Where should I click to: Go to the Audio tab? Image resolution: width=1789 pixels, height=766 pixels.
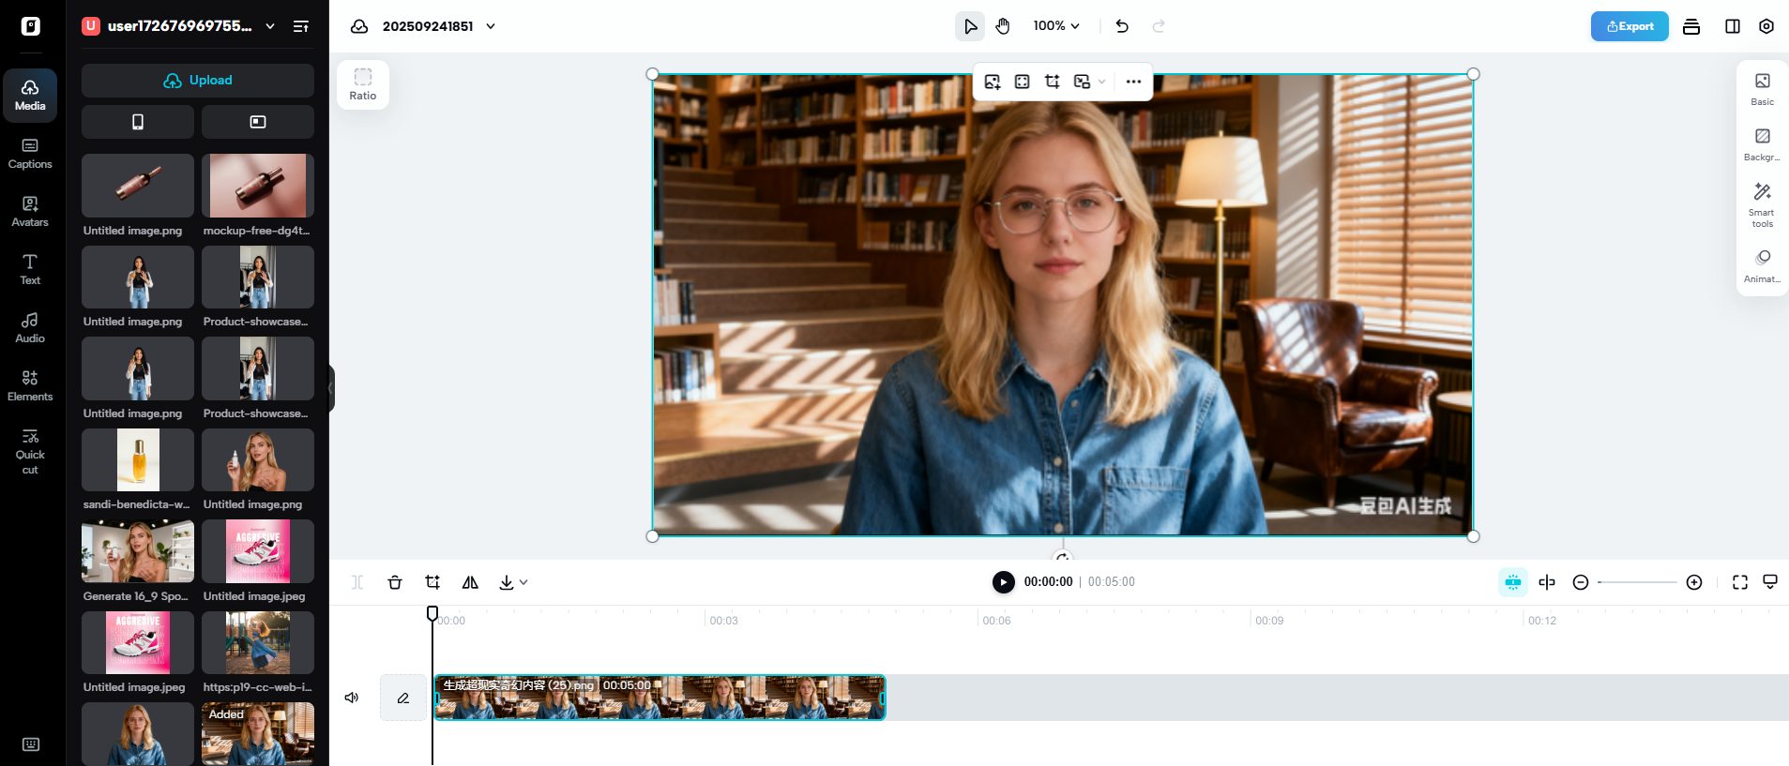point(30,328)
